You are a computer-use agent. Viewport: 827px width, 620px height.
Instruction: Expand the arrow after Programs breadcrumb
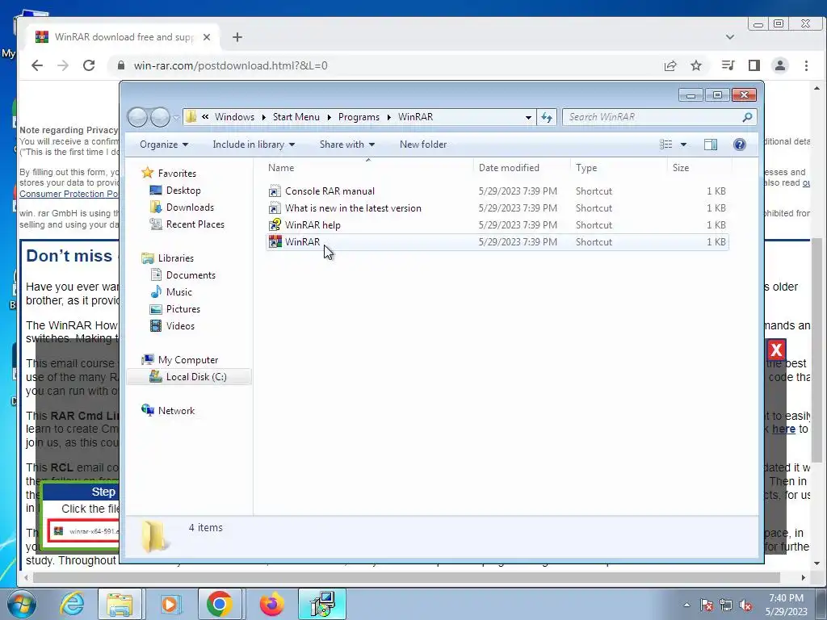[x=388, y=117]
